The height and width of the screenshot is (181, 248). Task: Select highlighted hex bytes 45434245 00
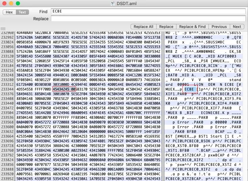64,89
